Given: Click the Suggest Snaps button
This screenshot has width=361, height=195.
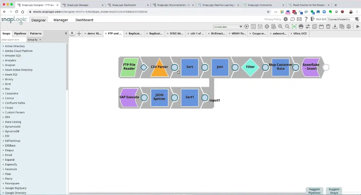Looking at the screenshot, I should click(334, 191).
